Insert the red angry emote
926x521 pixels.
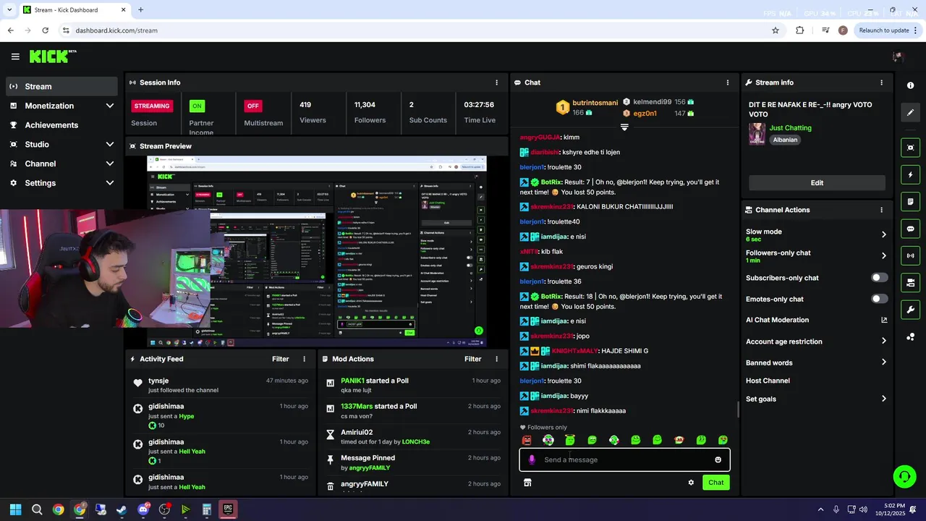(527, 440)
